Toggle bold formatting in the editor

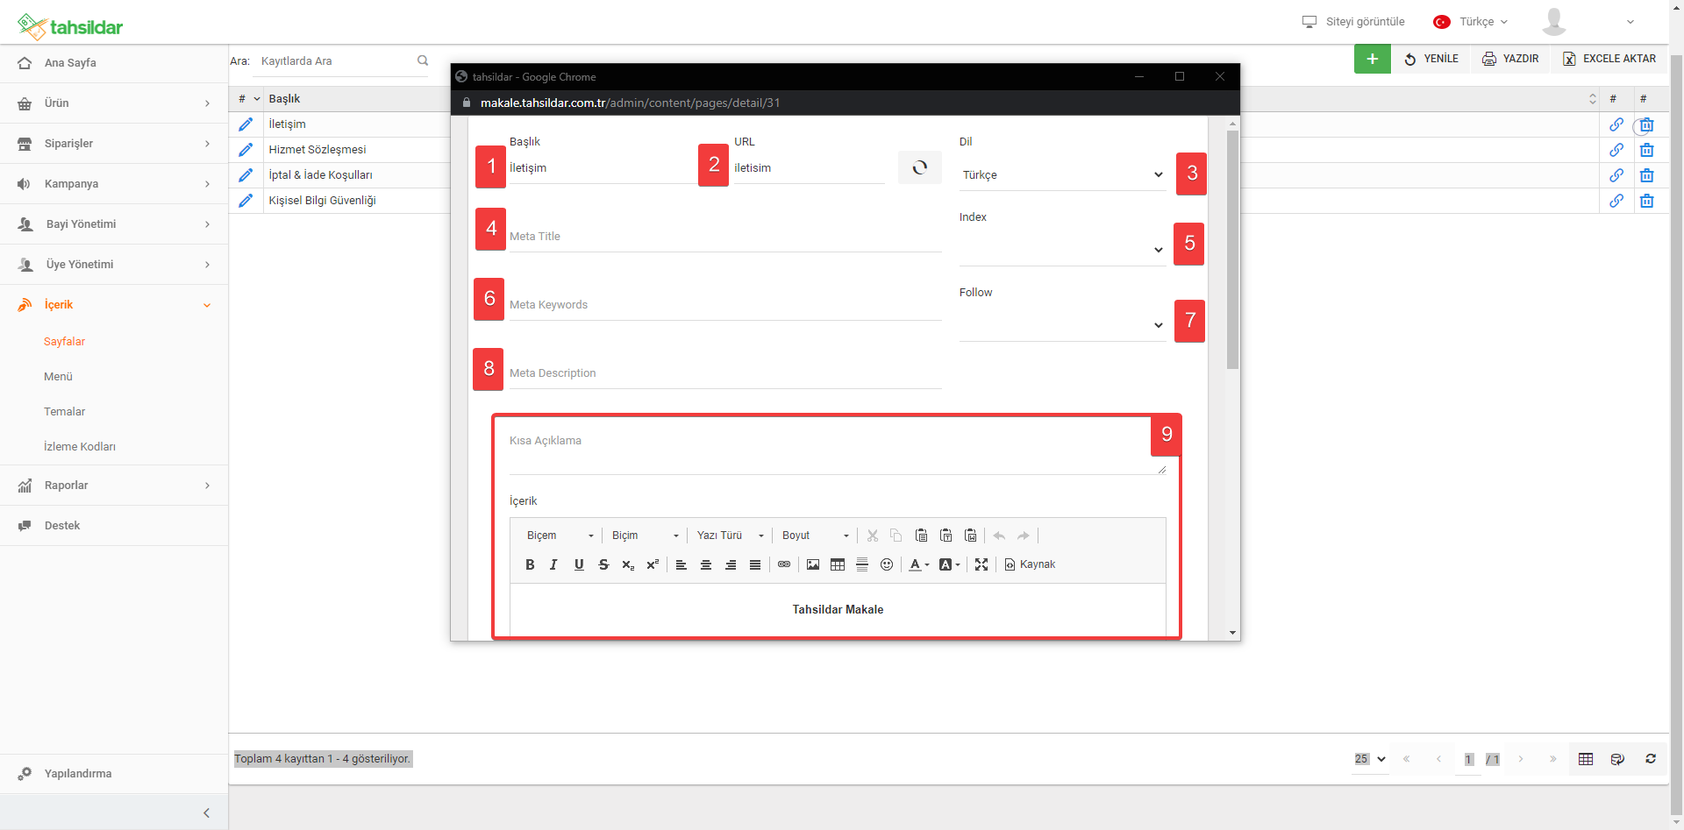(530, 564)
